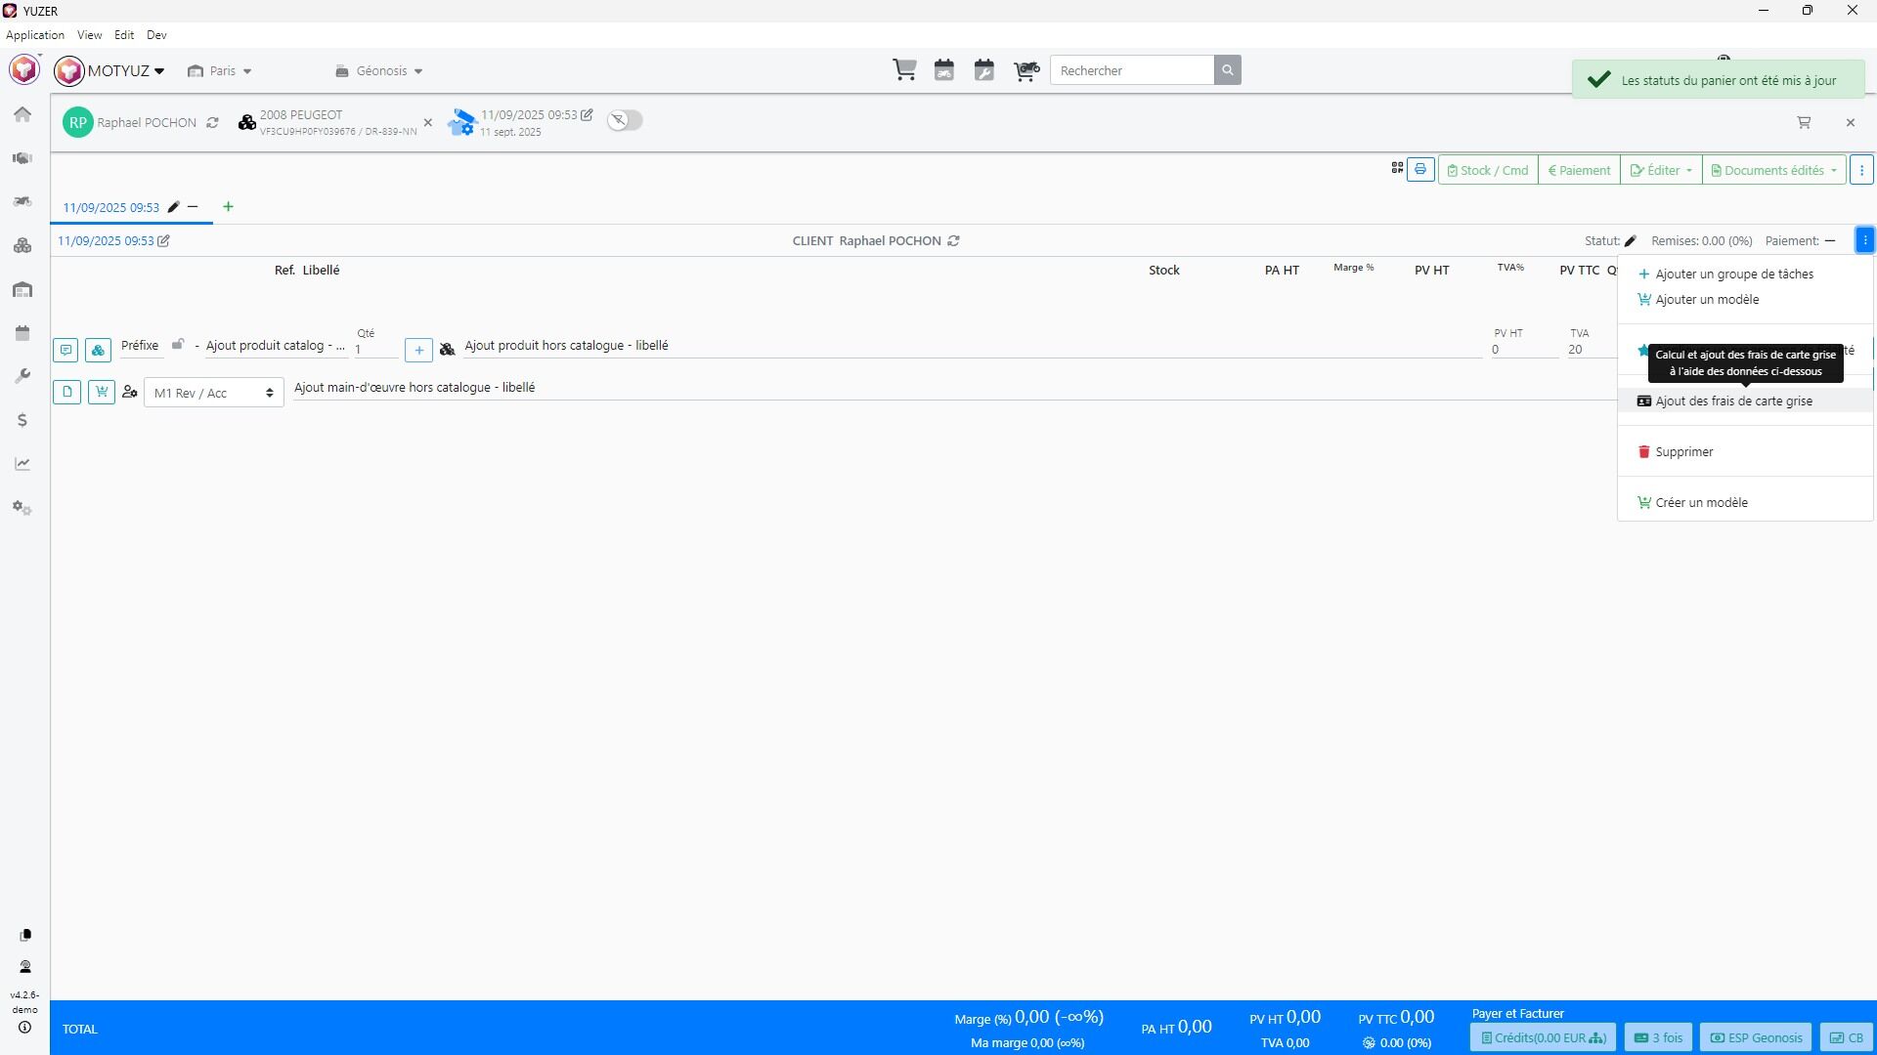
Task: Toggle the lock icon beside Préfixe
Action: pyautogui.click(x=177, y=345)
